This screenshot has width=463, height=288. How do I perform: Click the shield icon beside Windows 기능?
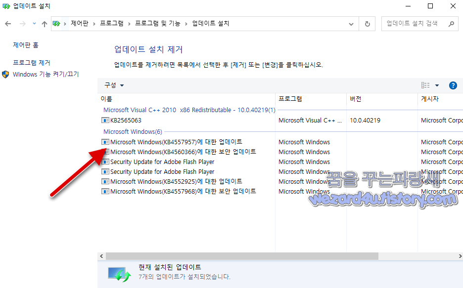(5, 74)
